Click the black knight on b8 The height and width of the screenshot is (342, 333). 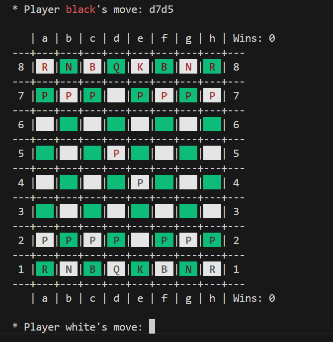coord(69,67)
